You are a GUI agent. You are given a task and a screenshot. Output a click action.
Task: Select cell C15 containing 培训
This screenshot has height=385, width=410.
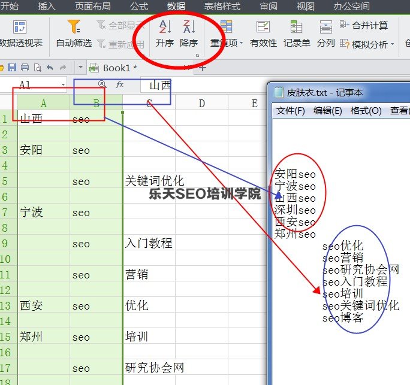[x=149, y=336]
